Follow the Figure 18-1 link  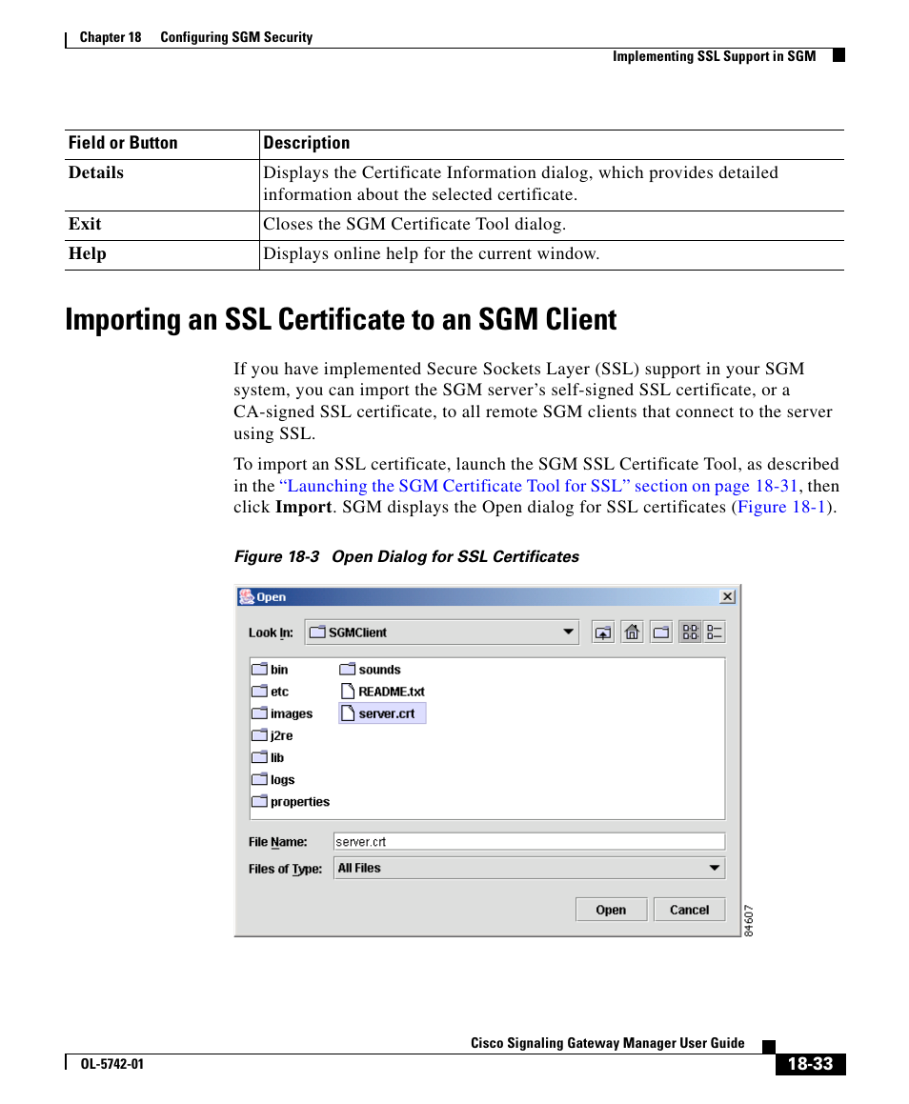pos(781,507)
